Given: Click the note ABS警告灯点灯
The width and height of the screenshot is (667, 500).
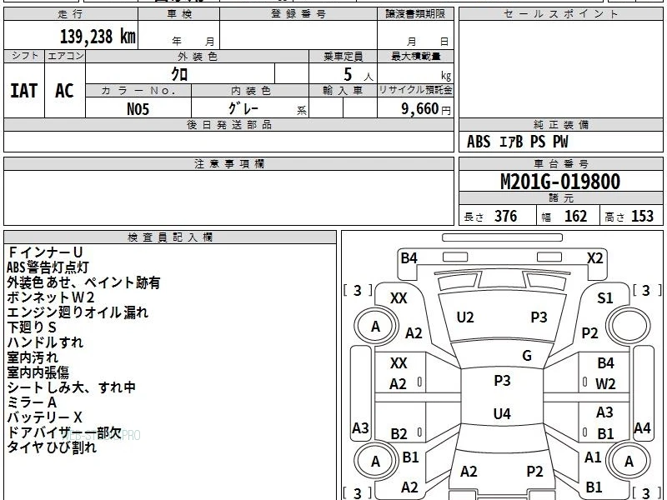Looking at the screenshot, I should click(x=48, y=267).
